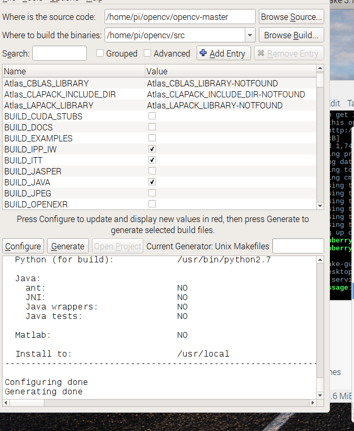354x431 pixels.
Task: Enable the BUILD_CUDA_STUBS checkbox
Action: pos(152,116)
